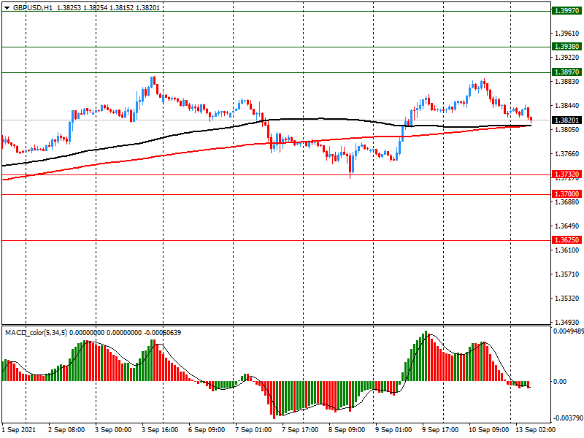Select the green horizontal line at 1.38970
The width and height of the screenshot is (584, 438).
pyautogui.click(x=276, y=72)
